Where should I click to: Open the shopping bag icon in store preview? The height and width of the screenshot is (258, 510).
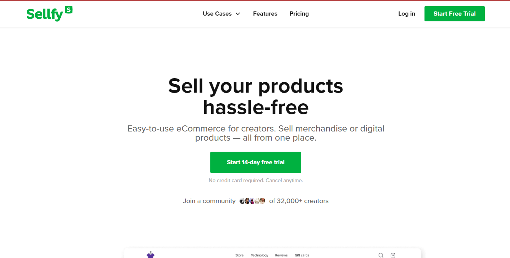393,255
